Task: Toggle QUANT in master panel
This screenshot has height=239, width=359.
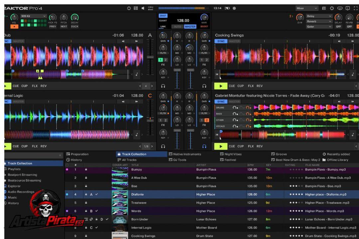Action: [163, 21]
